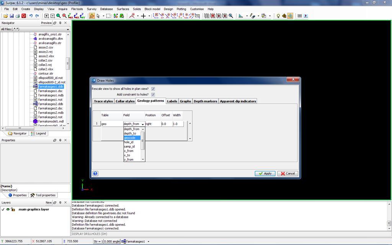Viewport: 392px width, 245px height.
Task: Switch to the Depth markers tab
Action: pos(205,101)
